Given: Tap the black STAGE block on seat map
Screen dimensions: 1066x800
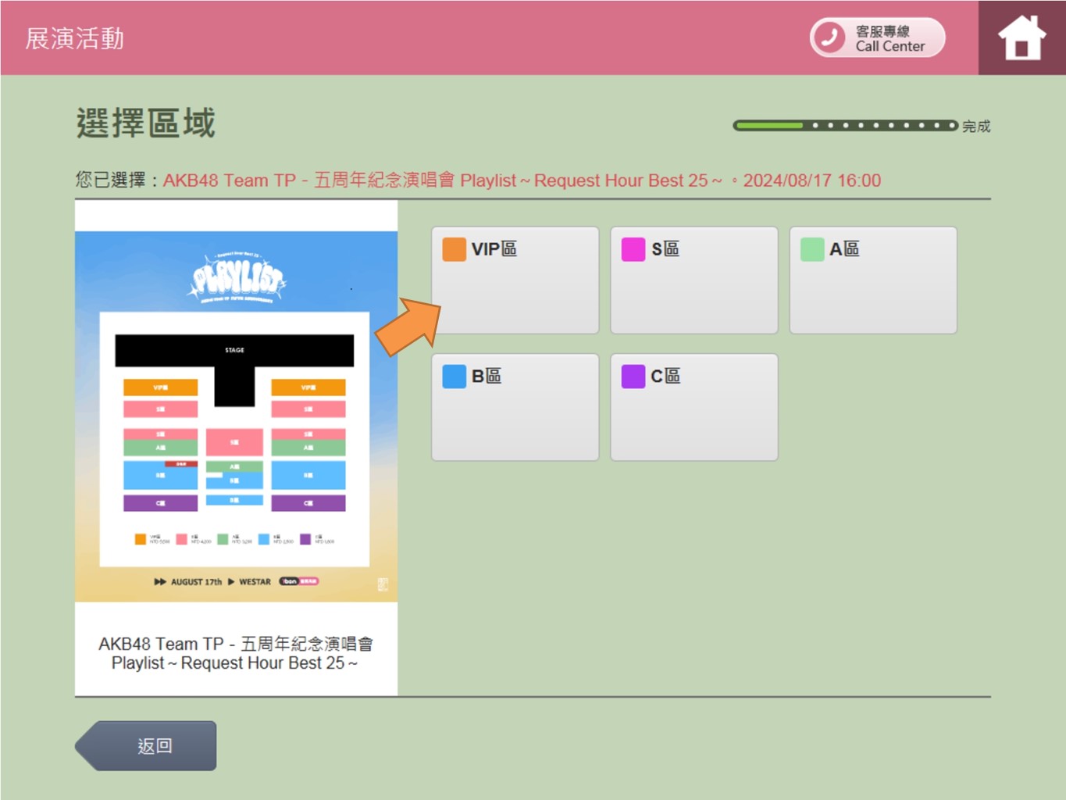Looking at the screenshot, I should point(234,351).
